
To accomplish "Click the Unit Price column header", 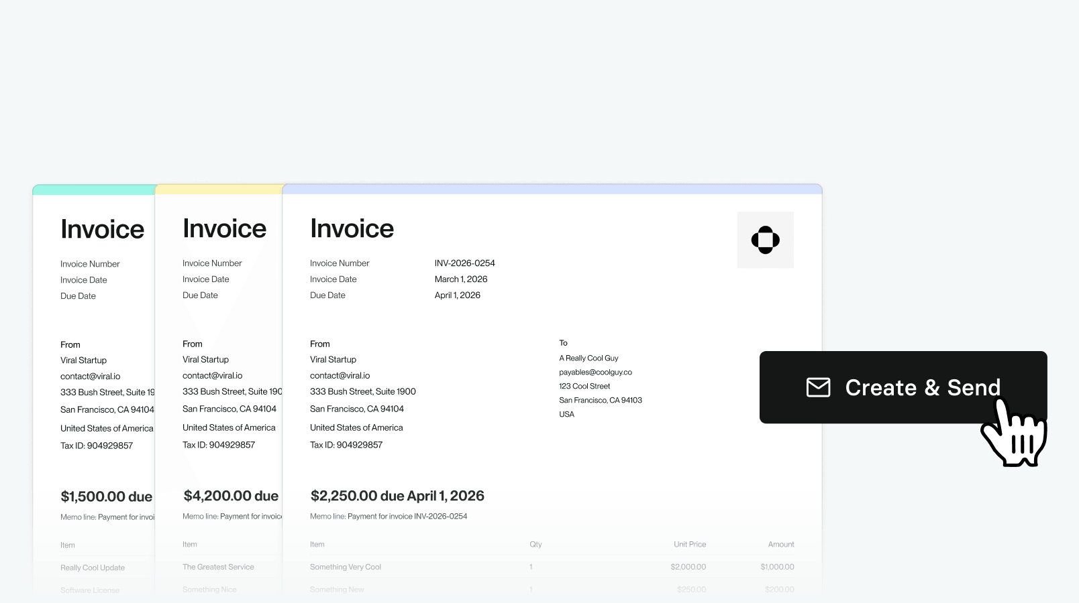I will 690,545.
